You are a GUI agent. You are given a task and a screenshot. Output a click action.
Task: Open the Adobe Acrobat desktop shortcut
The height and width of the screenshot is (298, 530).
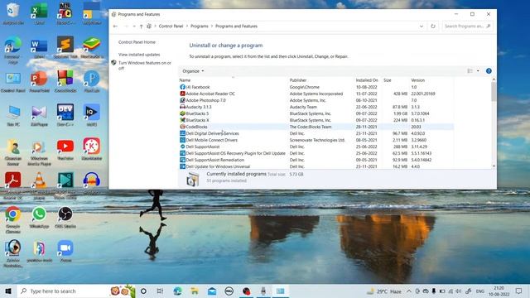pos(13,185)
